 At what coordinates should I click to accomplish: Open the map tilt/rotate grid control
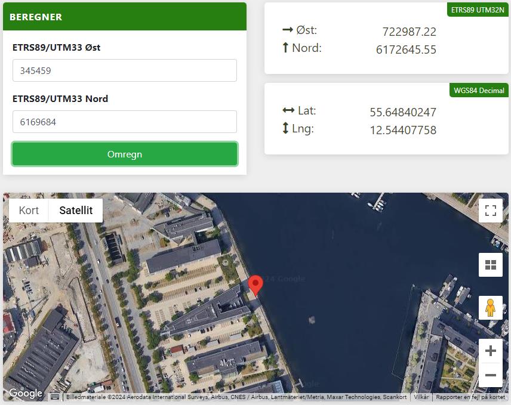491,265
